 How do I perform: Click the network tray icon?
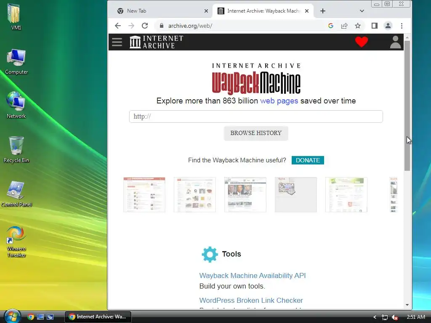coord(385,317)
